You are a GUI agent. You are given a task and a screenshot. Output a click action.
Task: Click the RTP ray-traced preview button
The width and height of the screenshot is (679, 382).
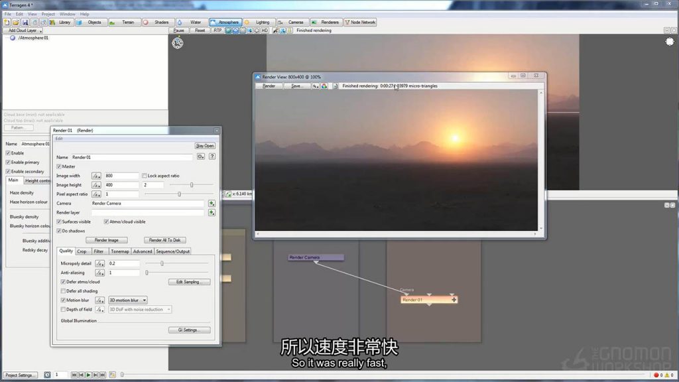[217, 31]
